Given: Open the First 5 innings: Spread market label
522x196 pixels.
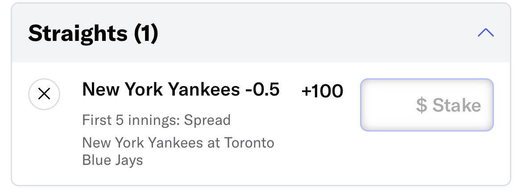Looking at the screenshot, I should point(157,120).
